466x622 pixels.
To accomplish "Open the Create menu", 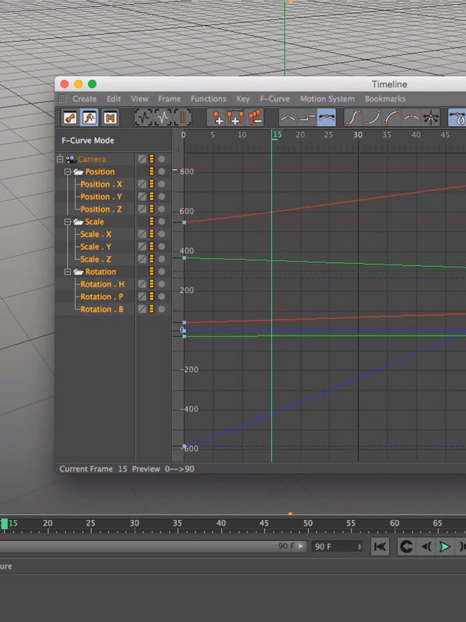I will click(x=84, y=99).
